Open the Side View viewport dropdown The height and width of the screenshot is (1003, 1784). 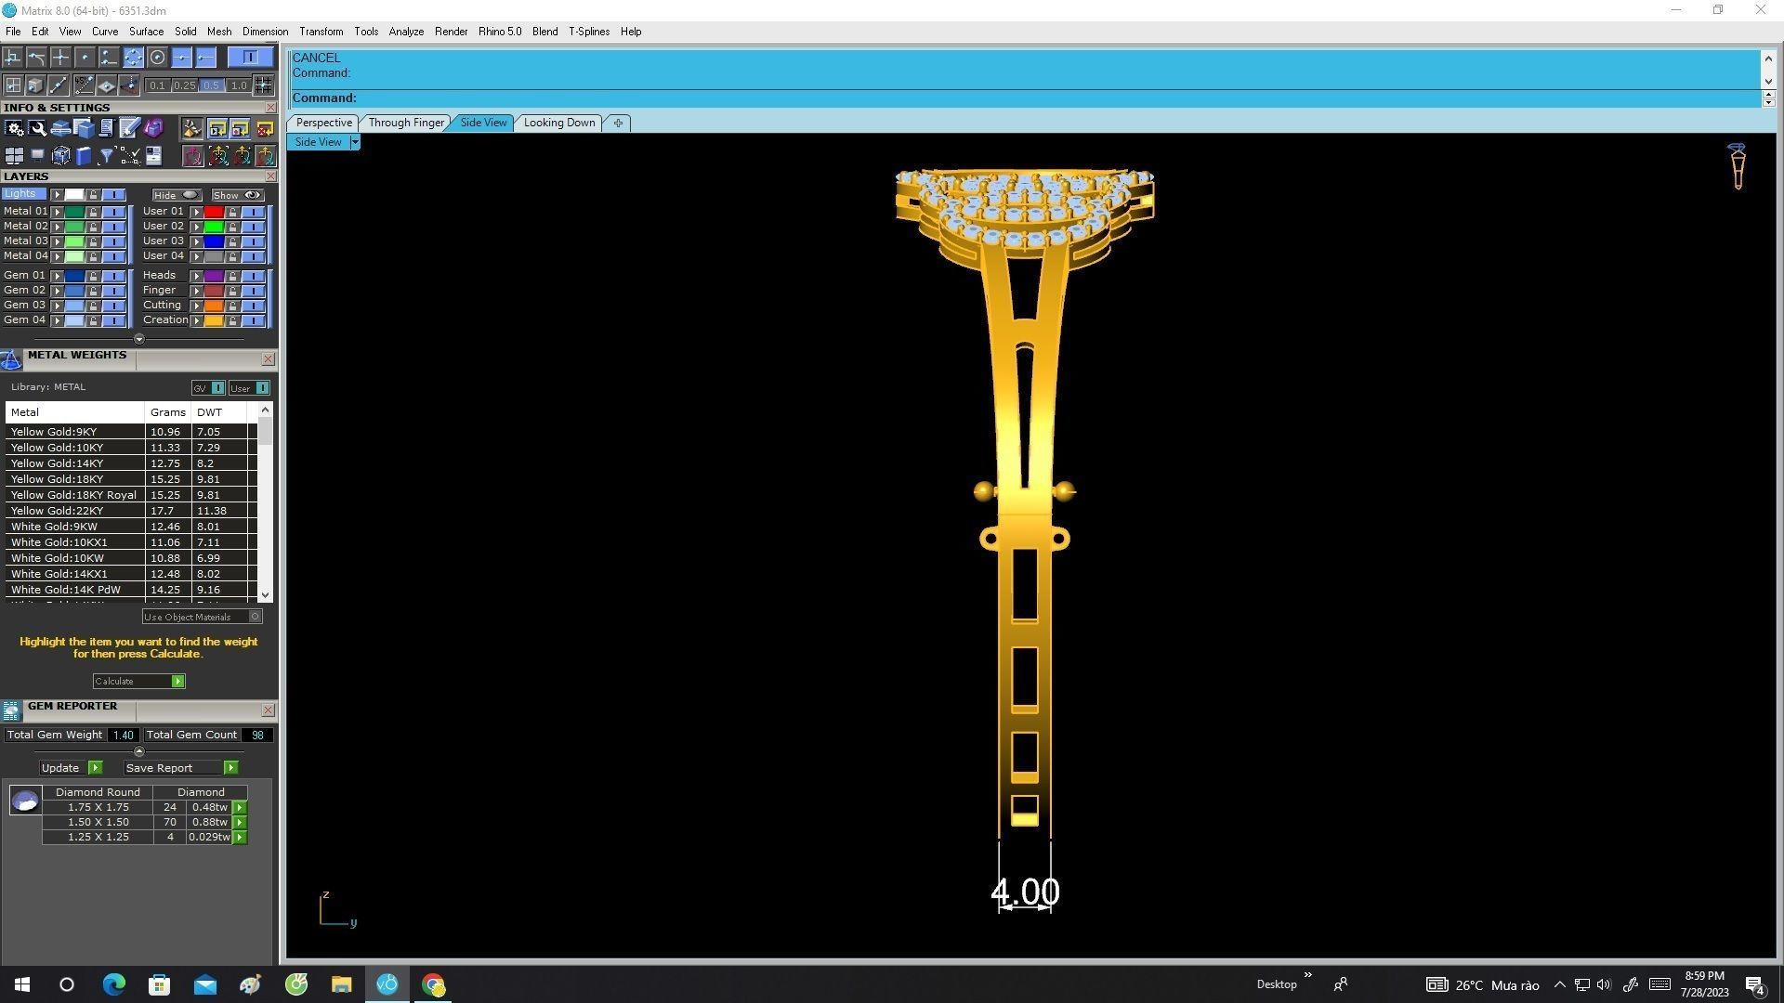tap(355, 142)
